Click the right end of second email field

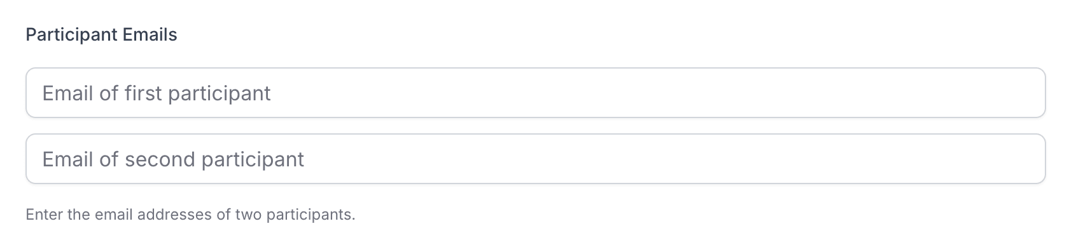1024,159
